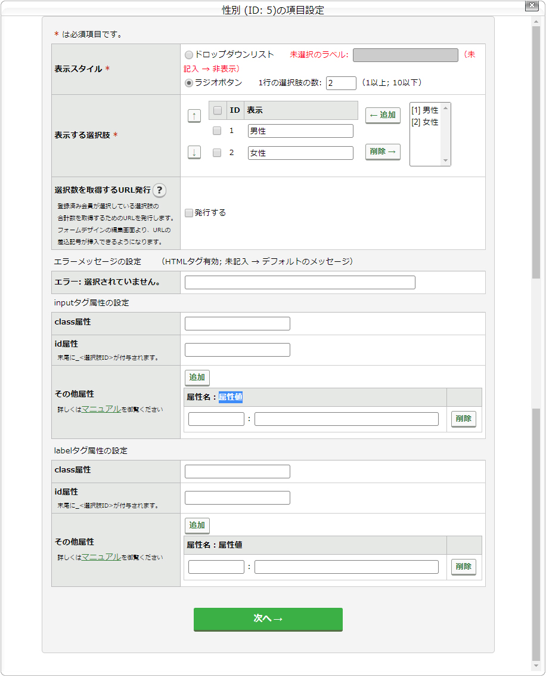Check the box for choice 1 男性

point(217,131)
